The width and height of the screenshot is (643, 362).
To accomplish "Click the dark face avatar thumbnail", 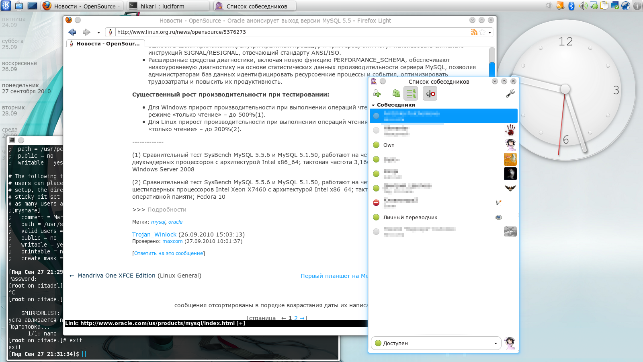I will [510, 174].
